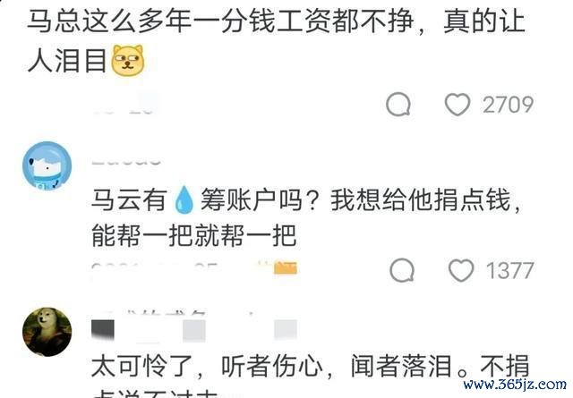Tap the water drop emoji in comment

184,199
